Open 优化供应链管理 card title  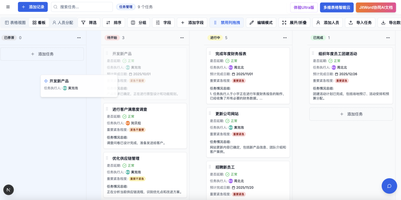pos(126,159)
